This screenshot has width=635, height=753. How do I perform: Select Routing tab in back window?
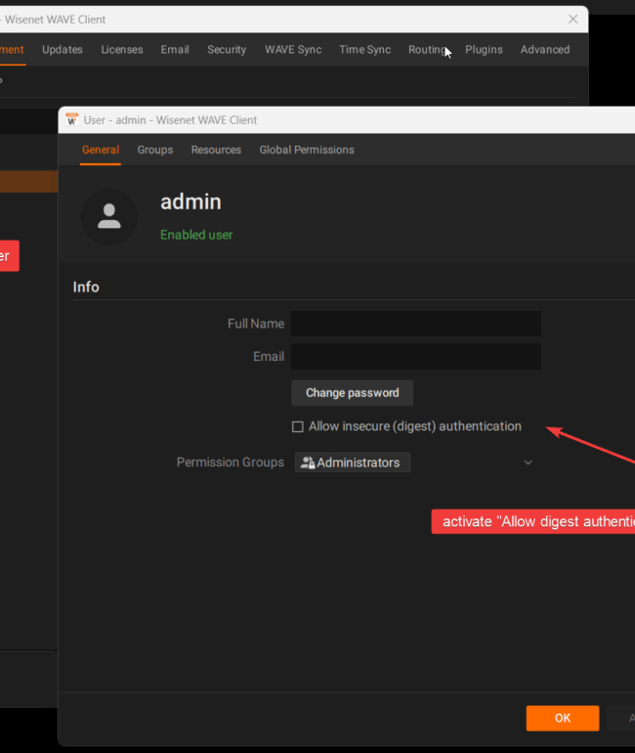coord(427,50)
